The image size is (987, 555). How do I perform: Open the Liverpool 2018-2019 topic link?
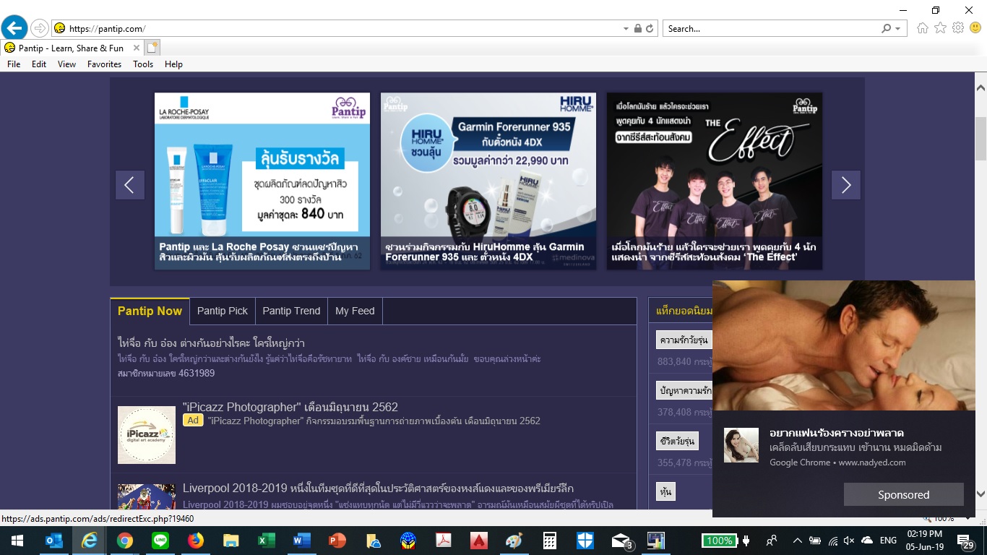(x=378, y=489)
